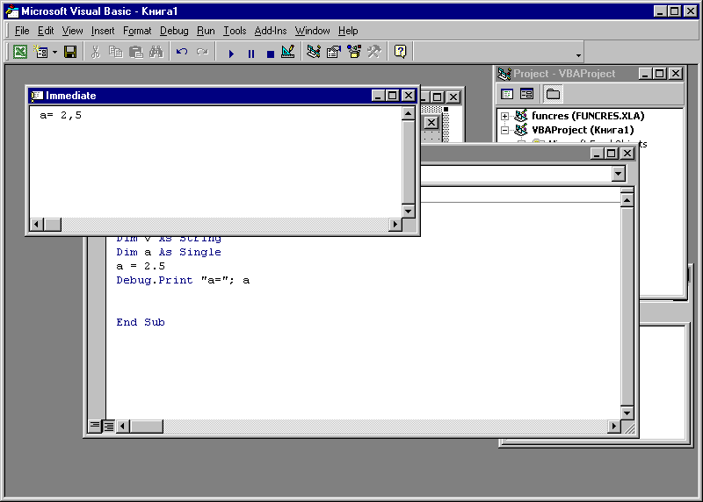Click the Immediate window up scroll arrow
The height and width of the screenshot is (502, 703).
tap(408, 114)
